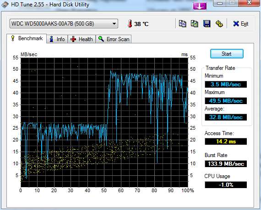Switch to the Benchmark tab
This screenshot has height=210, width=261.
click(x=27, y=38)
